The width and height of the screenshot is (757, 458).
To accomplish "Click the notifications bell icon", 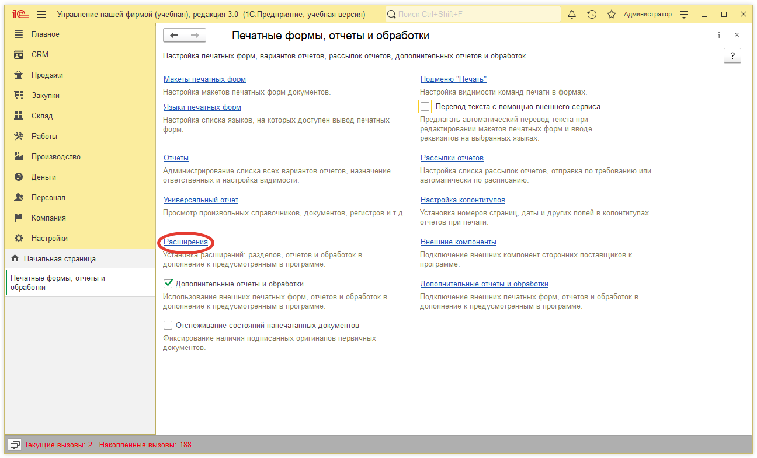I will pyautogui.click(x=572, y=14).
